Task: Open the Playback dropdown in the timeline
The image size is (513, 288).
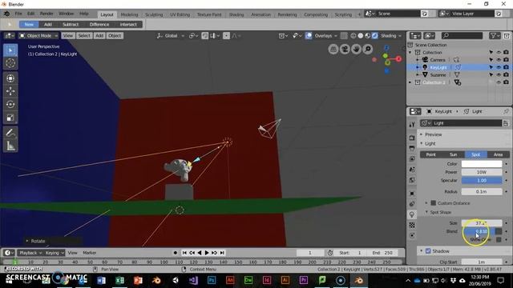Action: coord(30,253)
